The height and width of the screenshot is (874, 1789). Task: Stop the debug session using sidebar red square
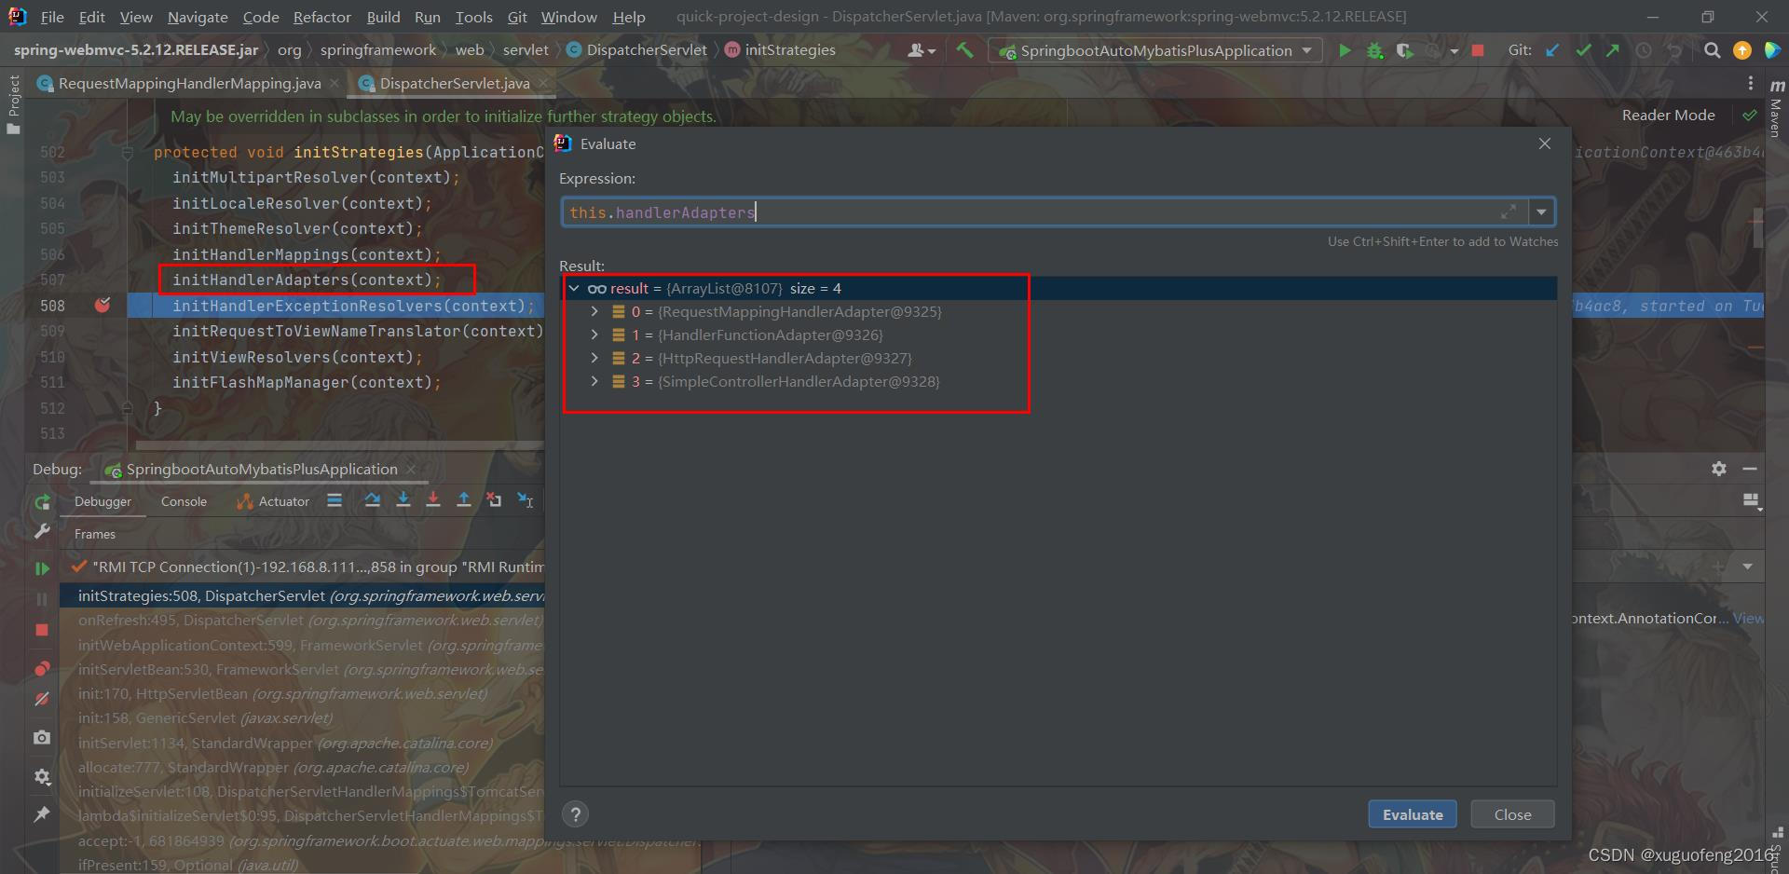click(42, 630)
